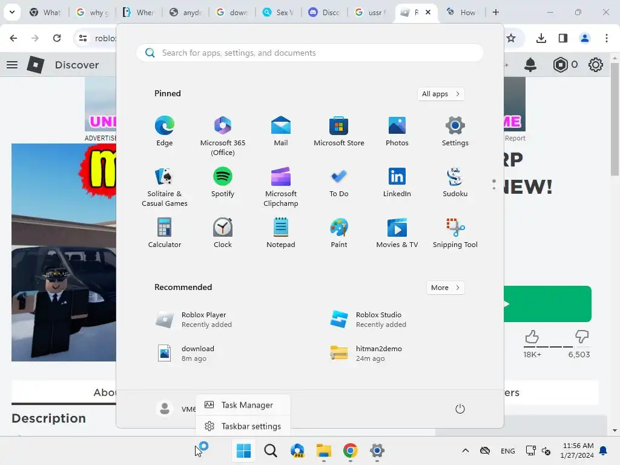Switch to the 'ussr f' Google tab

pyautogui.click(x=371, y=12)
